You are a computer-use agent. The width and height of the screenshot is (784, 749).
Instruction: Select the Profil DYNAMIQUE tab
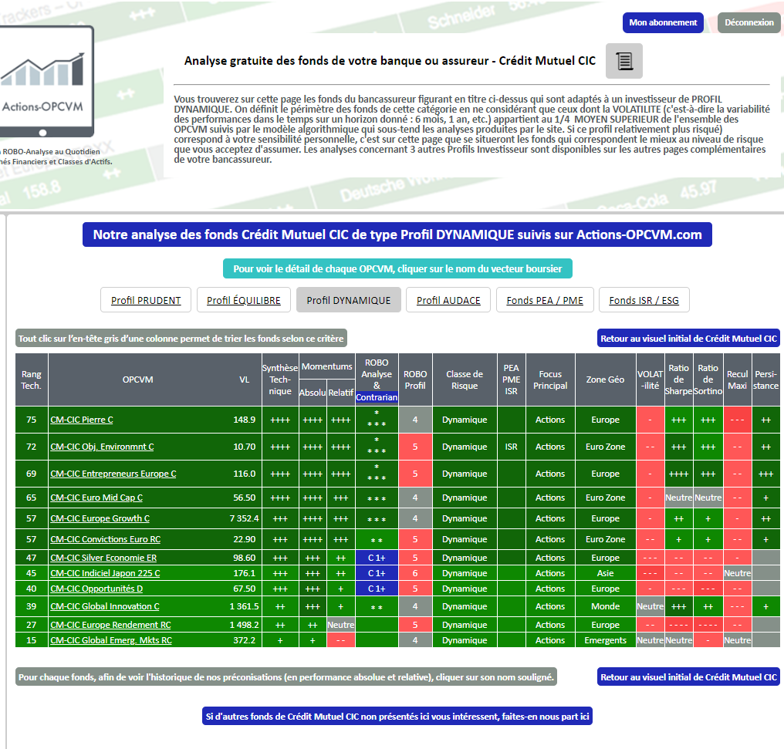349,300
